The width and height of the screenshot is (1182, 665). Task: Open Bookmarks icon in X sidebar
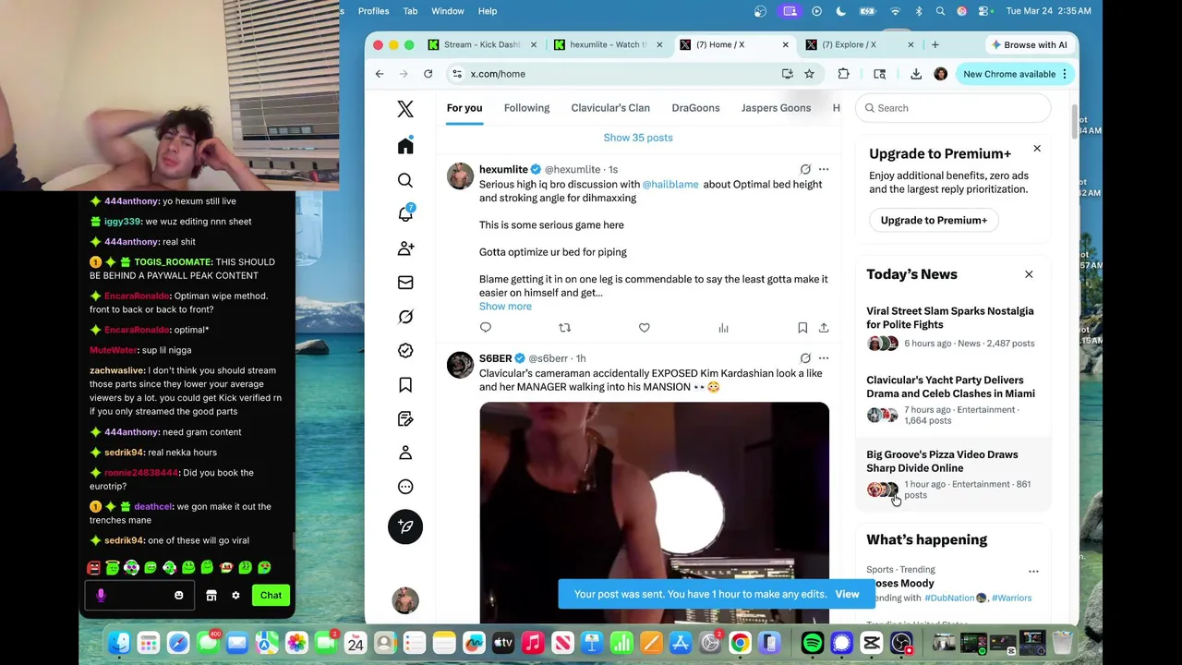coord(405,385)
